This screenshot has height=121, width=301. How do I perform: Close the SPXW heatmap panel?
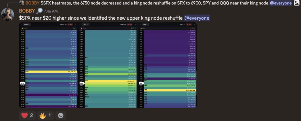tap(76, 25)
